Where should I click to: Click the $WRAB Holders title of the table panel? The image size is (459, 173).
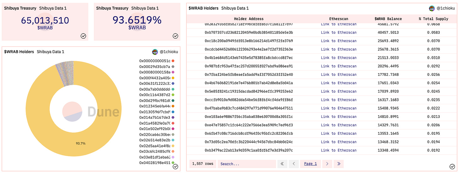pos(204,8)
